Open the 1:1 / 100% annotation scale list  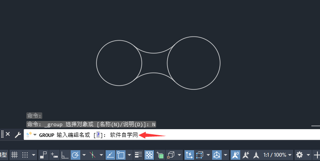click(x=277, y=155)
